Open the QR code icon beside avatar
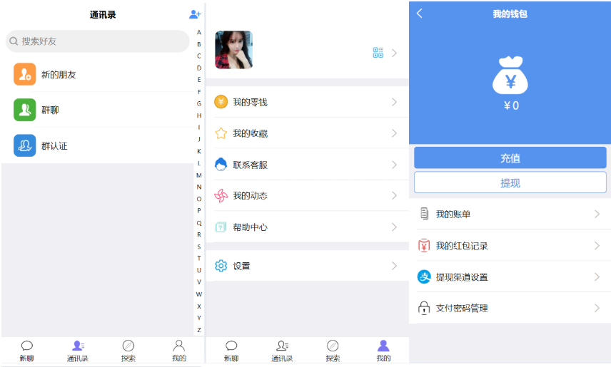Screen dimensions: 611x367 click(x=378, y=53)
